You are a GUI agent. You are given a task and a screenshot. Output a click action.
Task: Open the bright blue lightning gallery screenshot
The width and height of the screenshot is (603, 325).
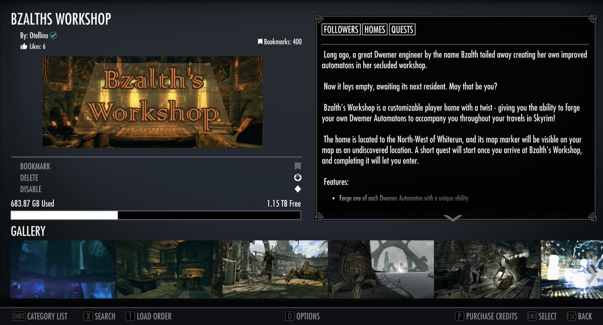[571, 269]
